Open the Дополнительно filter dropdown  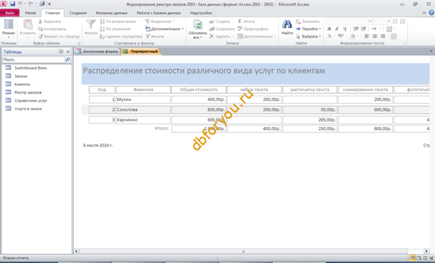tap(165, 29)
